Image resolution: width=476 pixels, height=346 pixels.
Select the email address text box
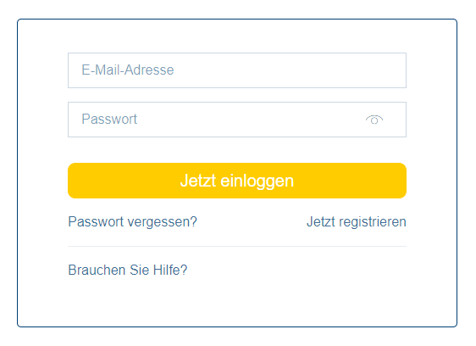coord(237,70)
